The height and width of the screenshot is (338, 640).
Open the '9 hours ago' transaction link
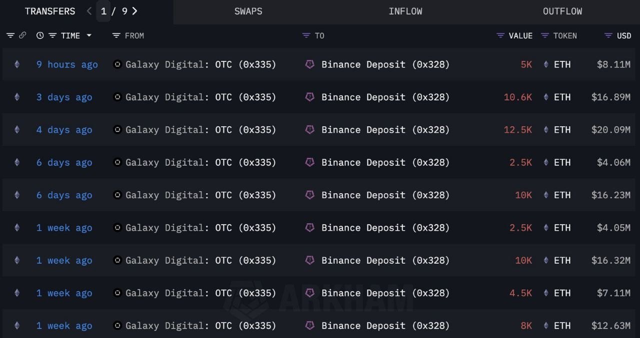[67, 64]
